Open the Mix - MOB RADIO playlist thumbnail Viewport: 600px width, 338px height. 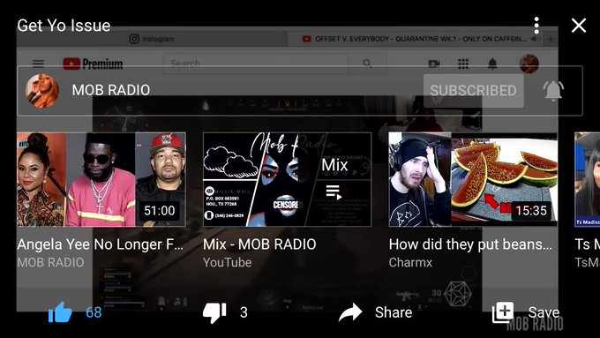pyautogui.click(x=287, y=179)
